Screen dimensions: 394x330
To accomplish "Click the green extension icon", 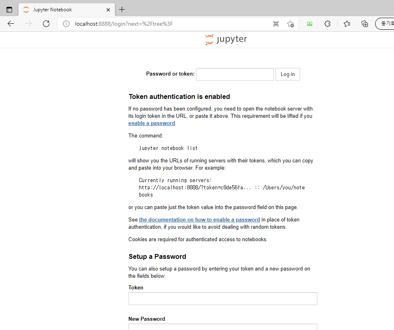I will pyautogui.click(x=310, y=24).
